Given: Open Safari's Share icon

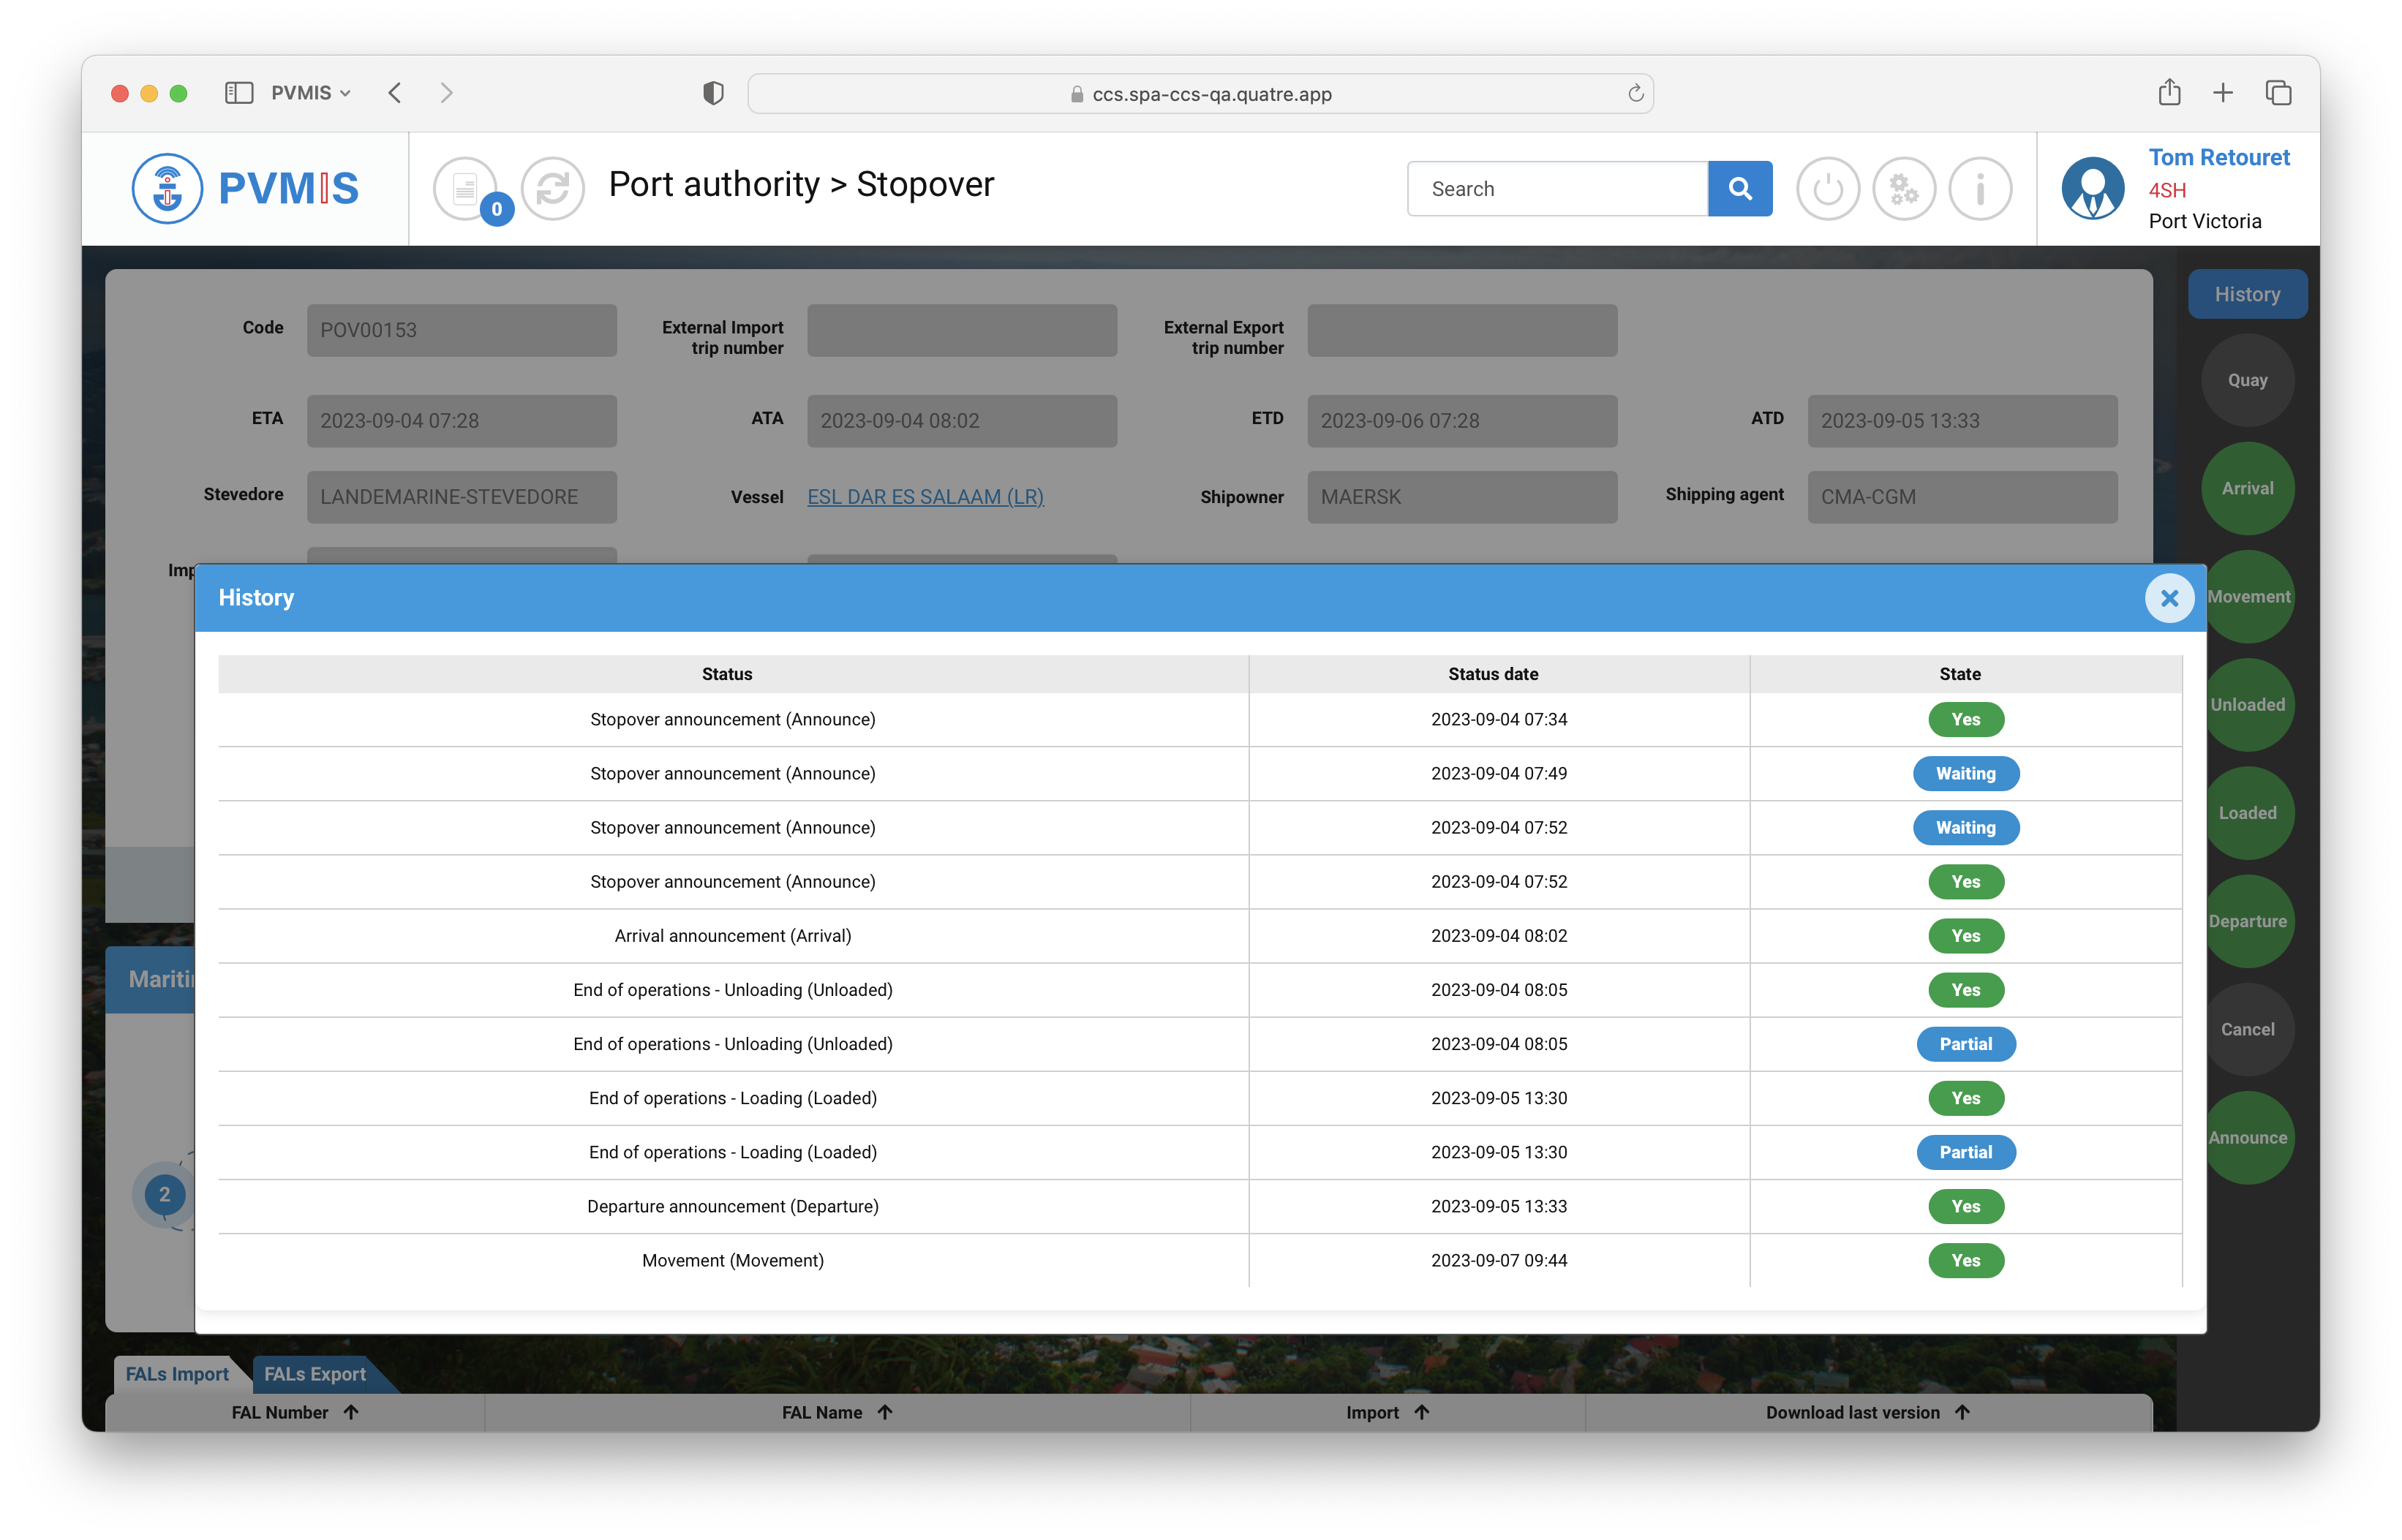Looking at the screenshot, I should click(x=2168, y=93).
